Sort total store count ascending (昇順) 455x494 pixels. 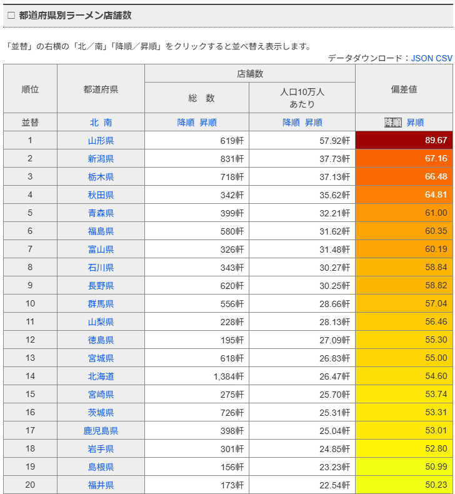point(208,122)
